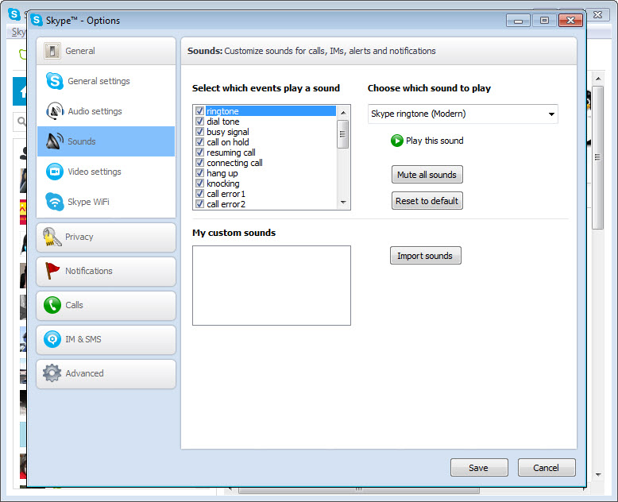This screenshot has width=618, height=502.
Task: Select the Sounds page
Action: (x=106, y=141)
